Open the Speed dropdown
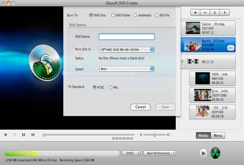 point(127,69)
